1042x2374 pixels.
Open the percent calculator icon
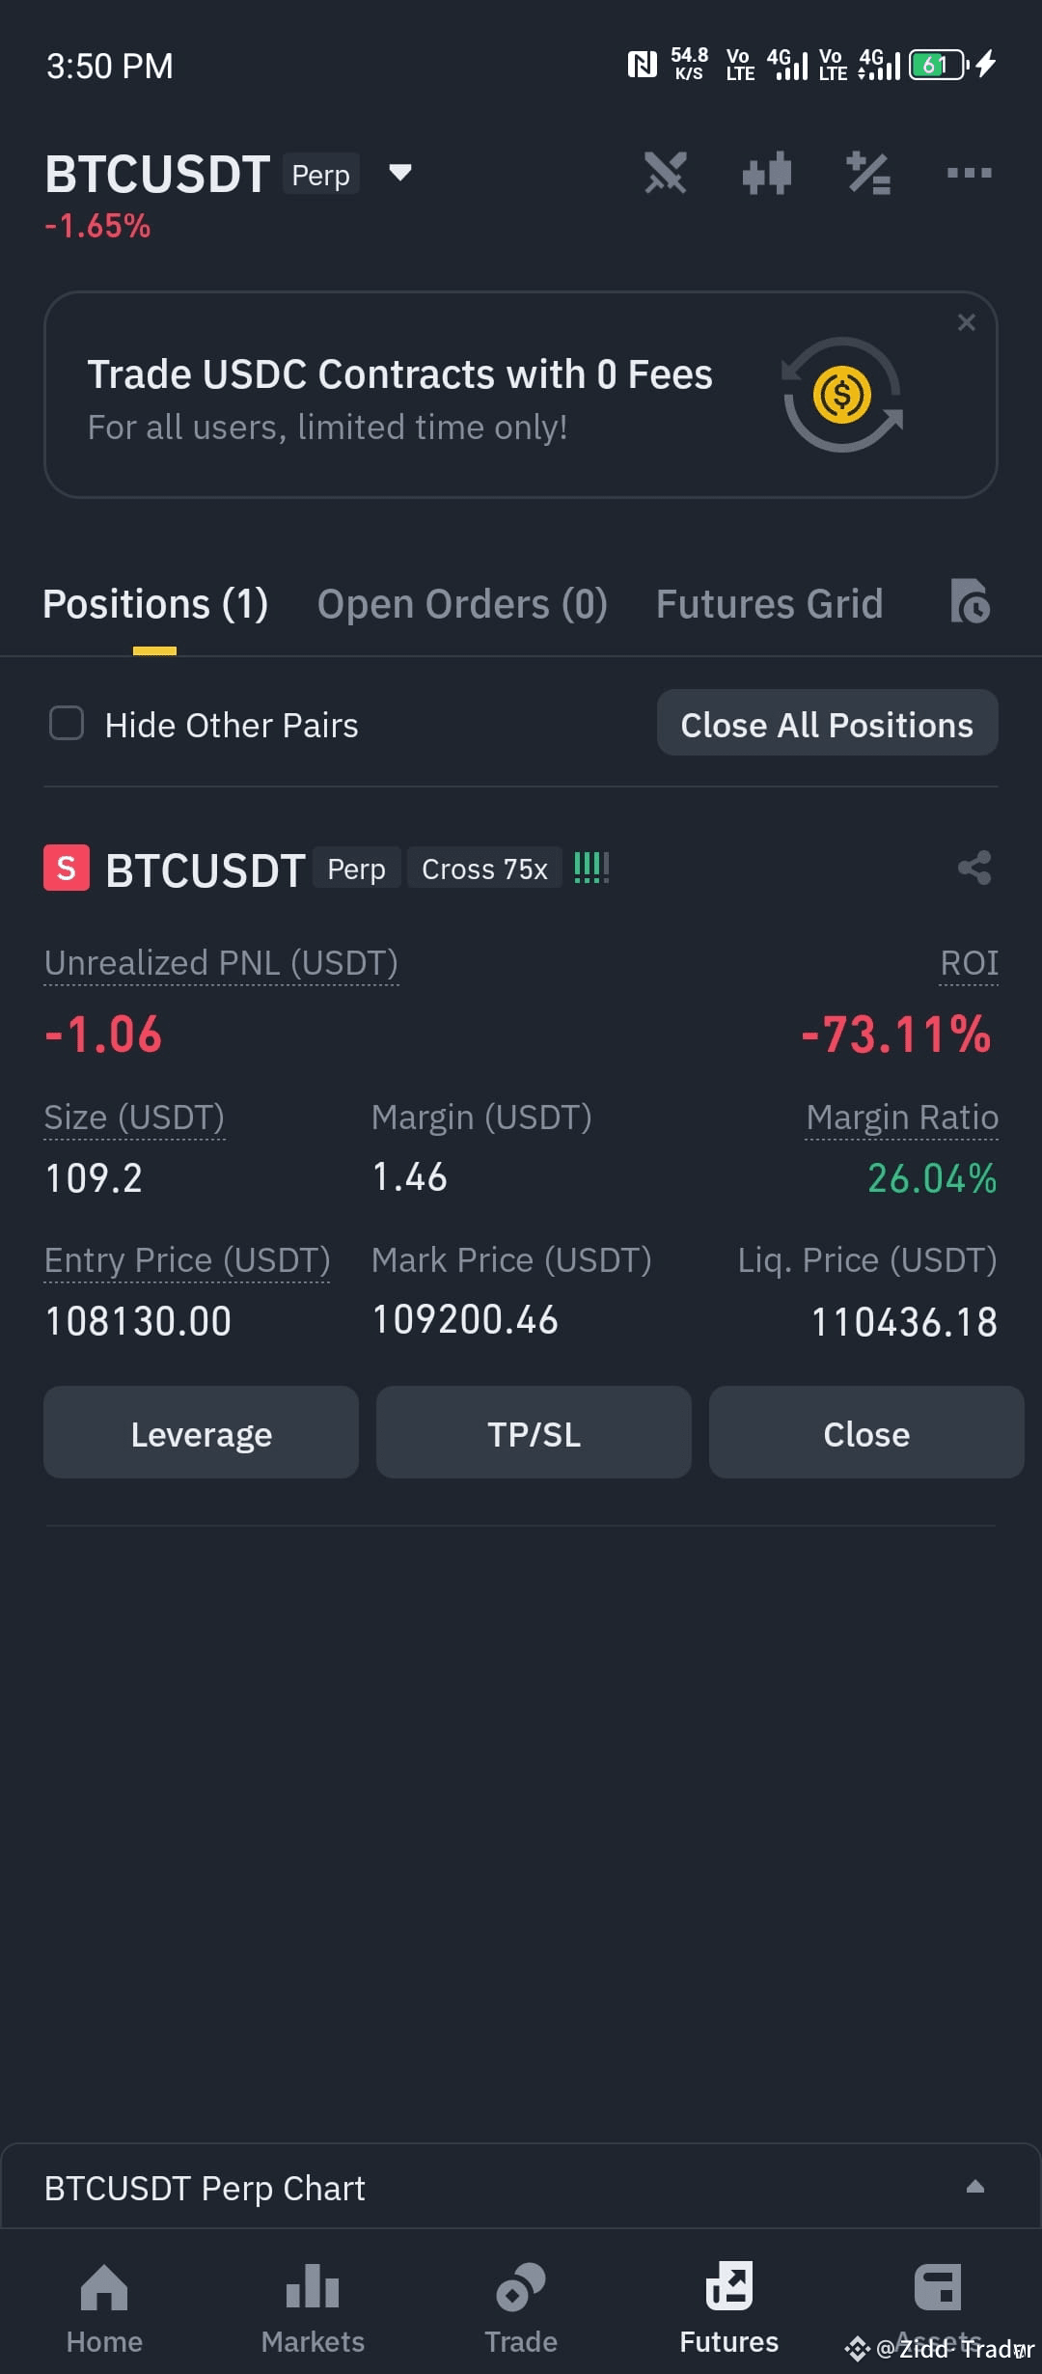(x=868, y=174)
